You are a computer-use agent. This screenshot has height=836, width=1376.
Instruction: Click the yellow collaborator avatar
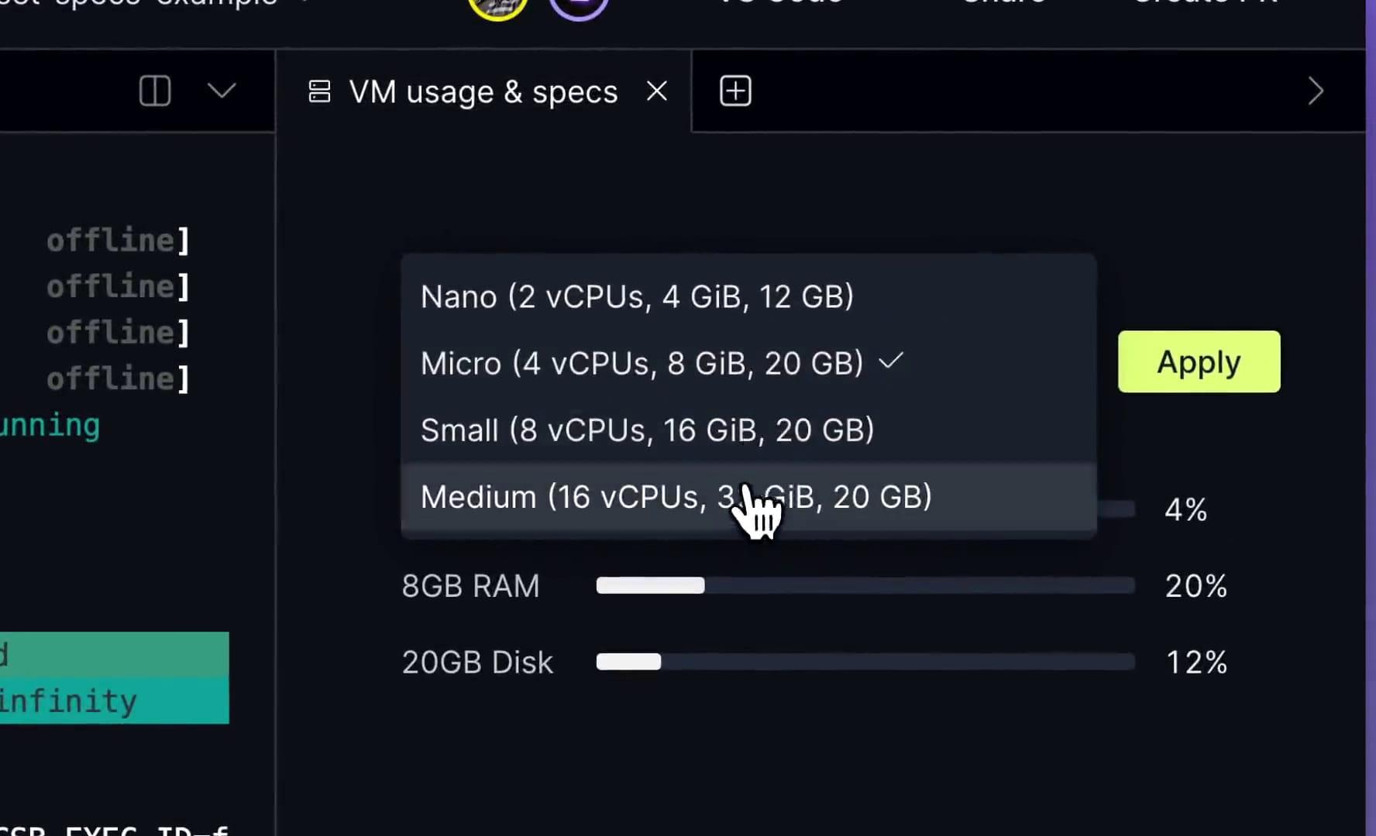click(x=497, y=6)
